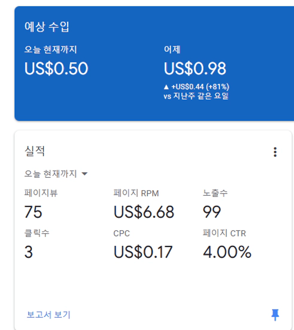Select the 페이지 RPM value US$6.68

pyautogui.click(x=144, y=212)
